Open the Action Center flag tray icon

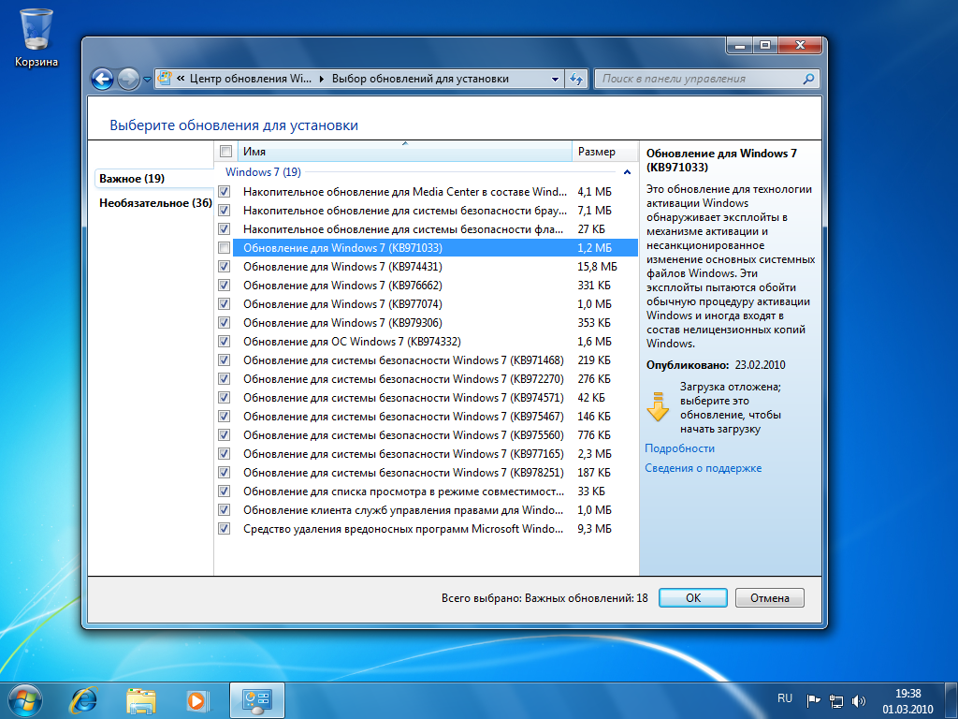(x=813, y=700)
